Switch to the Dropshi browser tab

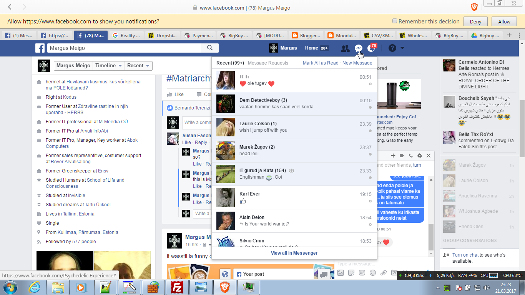[x=162, y=35]
